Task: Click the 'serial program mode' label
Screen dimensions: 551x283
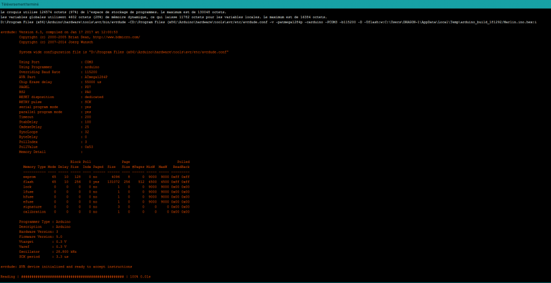Action: tap(39, 107)
